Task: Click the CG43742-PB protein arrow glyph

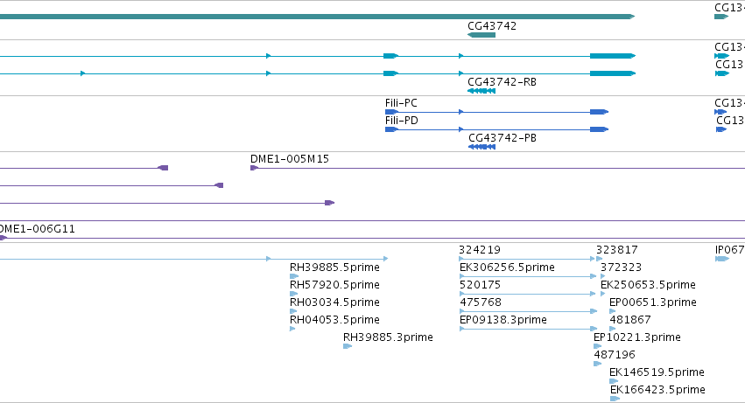Action: click(481, 147)
